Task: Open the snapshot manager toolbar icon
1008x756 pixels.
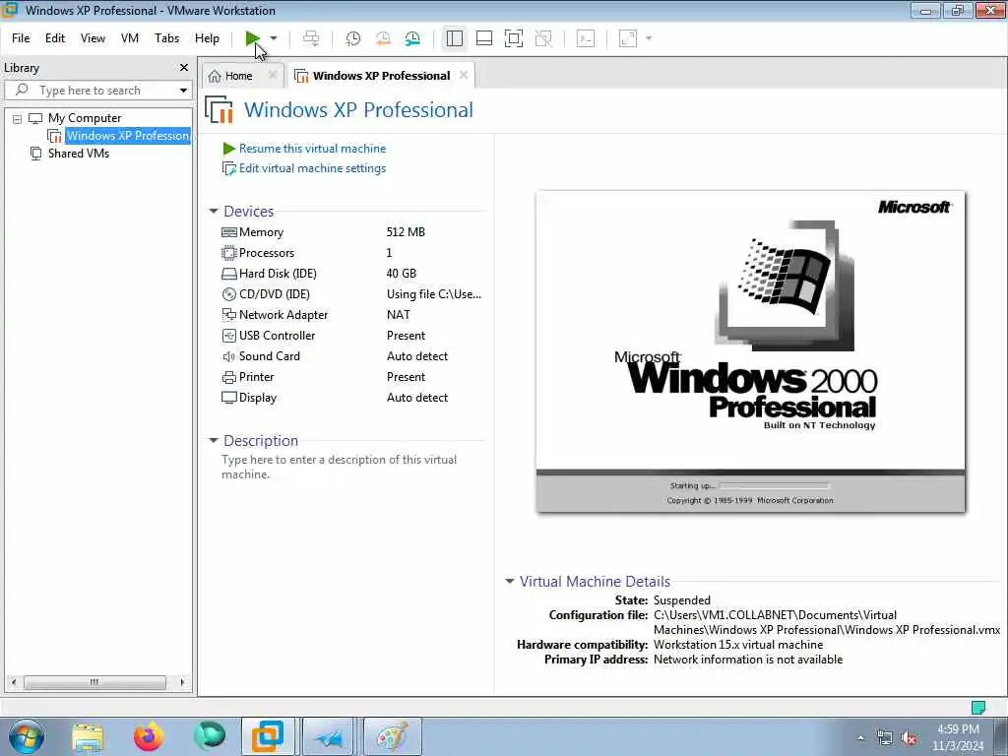Action: (412, 38)
